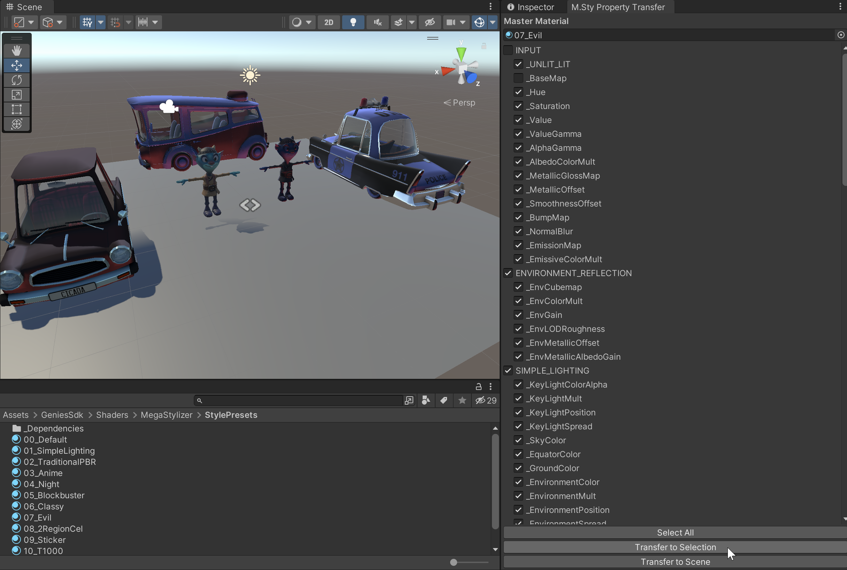Open the Project panel more options menu
This screenshot has width=847, height=570.
(x=490, y=386)
